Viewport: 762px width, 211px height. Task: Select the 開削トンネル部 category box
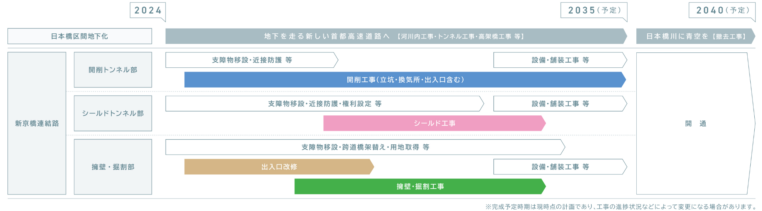(113, 70)
